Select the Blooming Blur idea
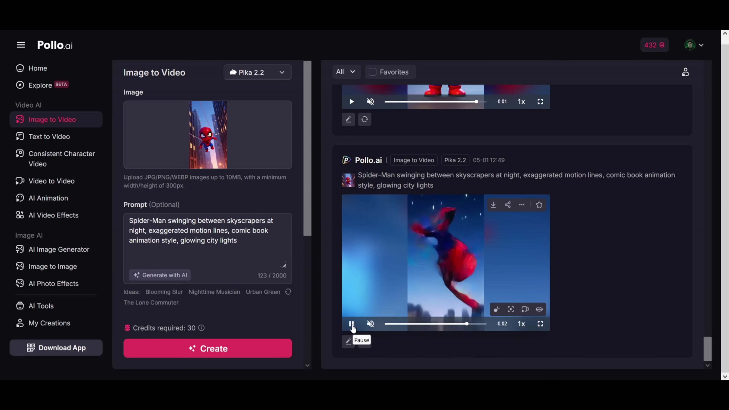 (164, 292)
